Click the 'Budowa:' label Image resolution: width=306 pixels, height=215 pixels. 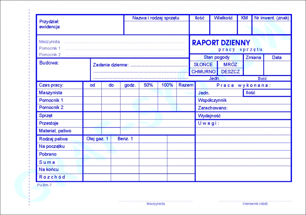click(x=49, y=63)
